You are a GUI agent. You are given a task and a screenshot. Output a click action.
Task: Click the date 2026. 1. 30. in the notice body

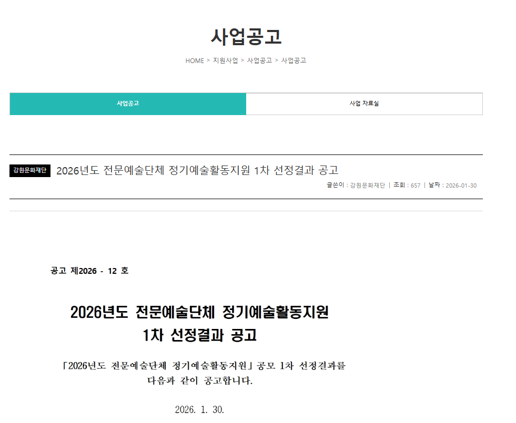click(199, 410)
